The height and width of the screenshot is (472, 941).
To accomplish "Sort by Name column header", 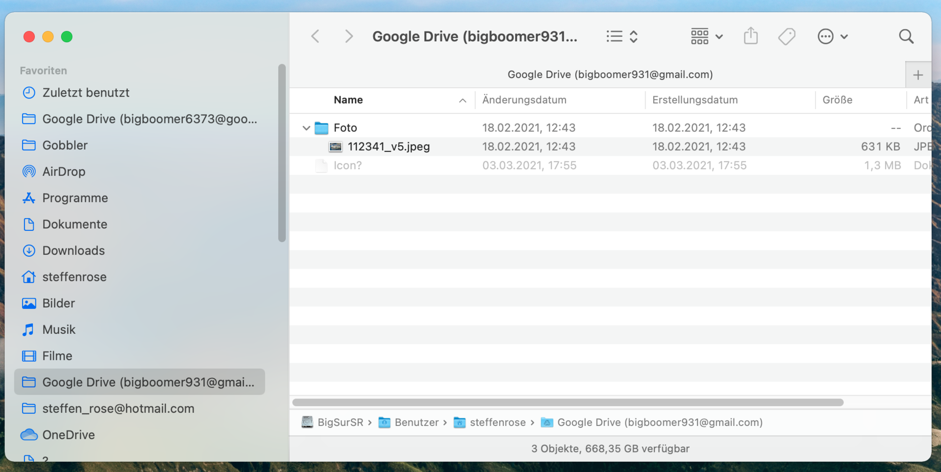I will click(348, 100).
